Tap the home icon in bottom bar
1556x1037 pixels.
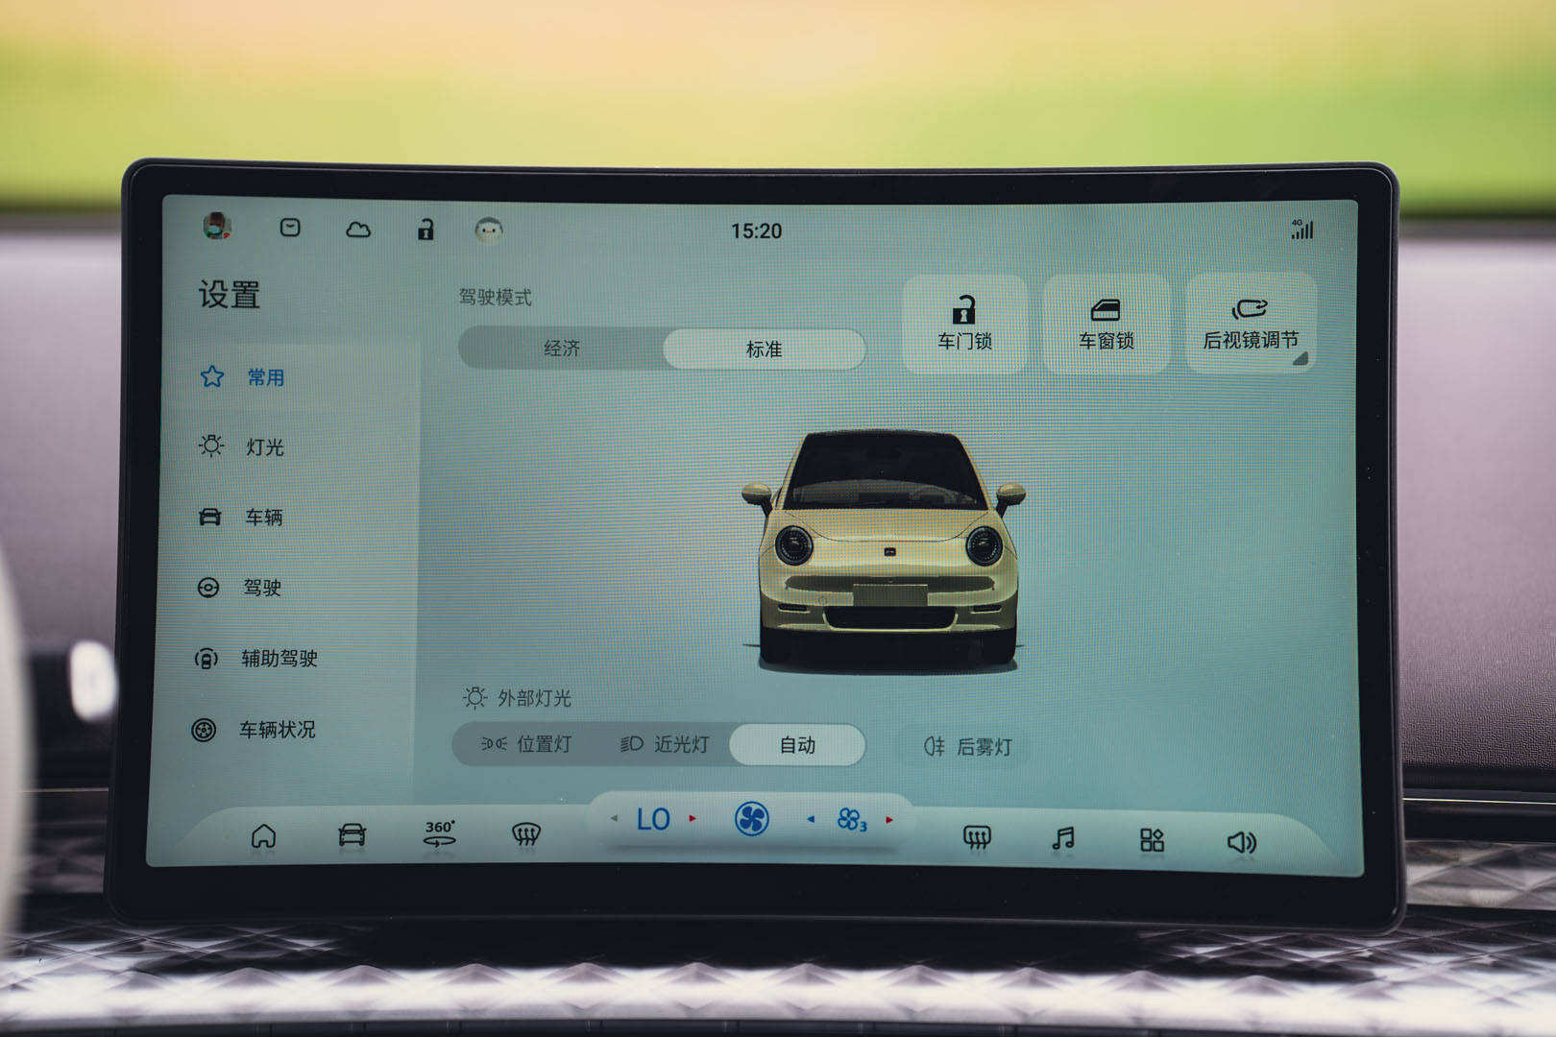coord(263,836)
